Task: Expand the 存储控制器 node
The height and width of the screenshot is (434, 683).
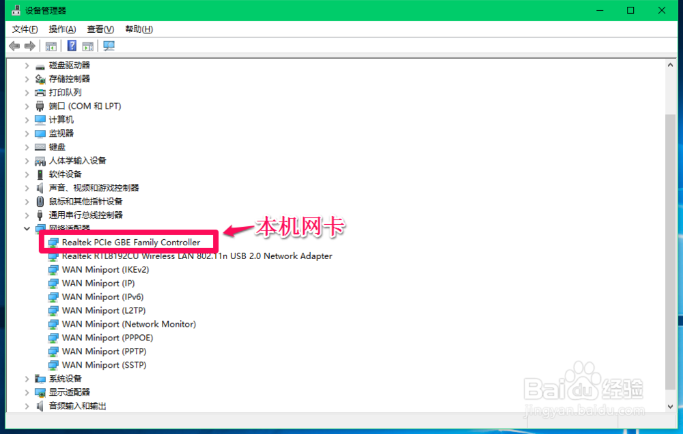Action: point(27,79)
